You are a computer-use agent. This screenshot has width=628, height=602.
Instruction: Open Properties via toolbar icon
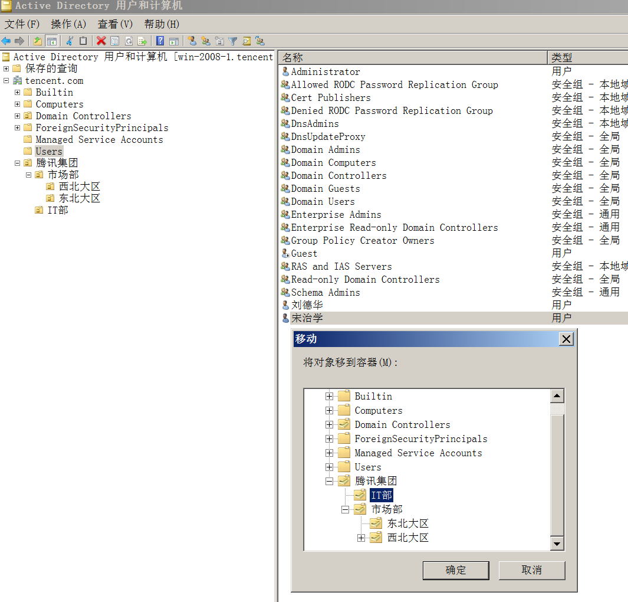click(x=115, y=41)
